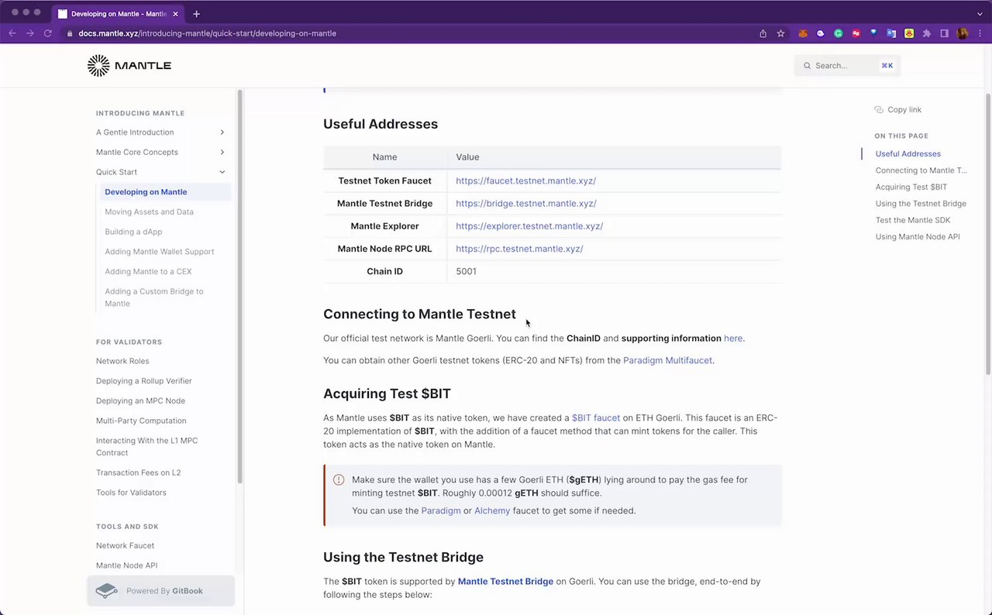Select the Developing on Mantle browser tab
Screen dimensions: 992x615
coord(119,14)
